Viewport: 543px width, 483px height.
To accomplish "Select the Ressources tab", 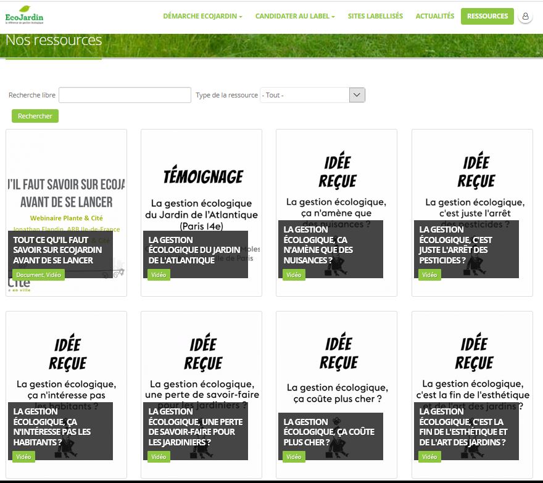I will [487, 16].
